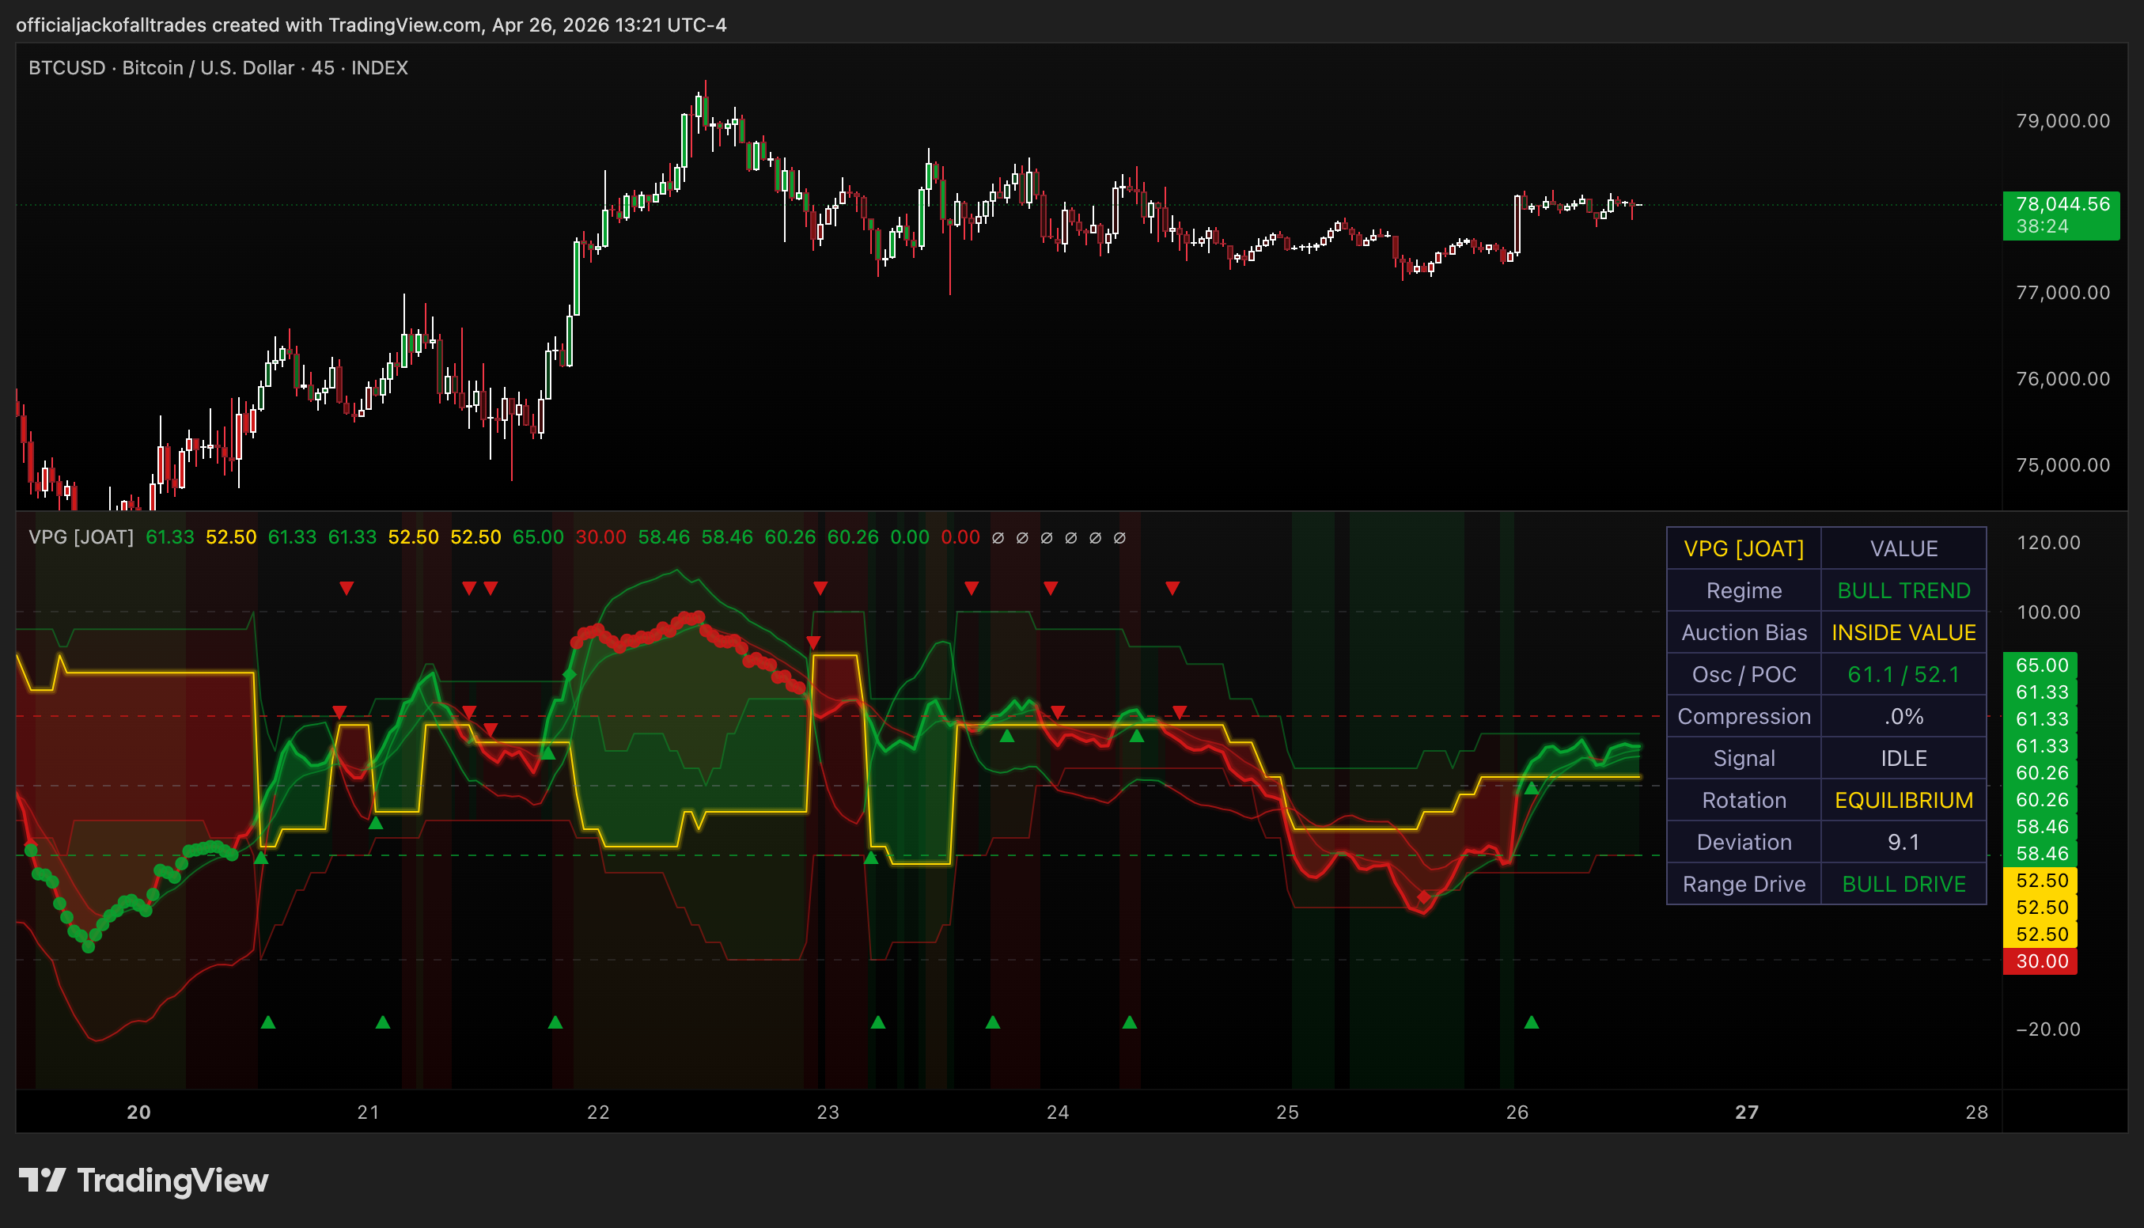Click the 100.00 indicator axis label

2048,612
